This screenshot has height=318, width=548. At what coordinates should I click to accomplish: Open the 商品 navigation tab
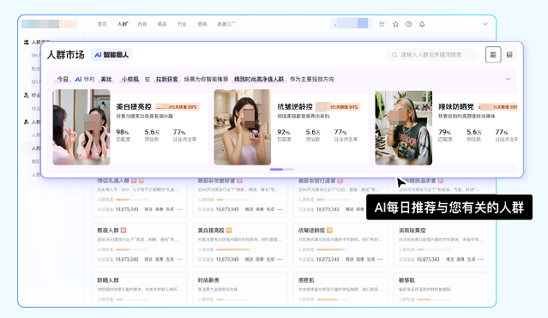tap(162, 24)
